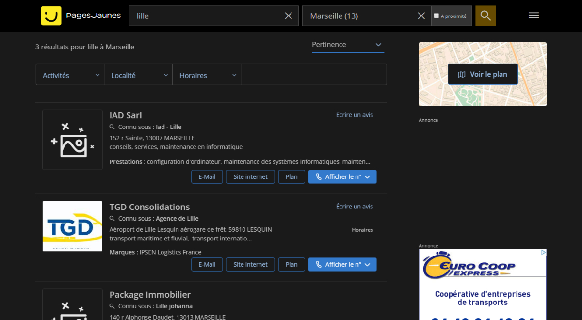Clear the 'lille' search field
The width and height of the screenshot is (582, 320).
click(x=289, y=16)
